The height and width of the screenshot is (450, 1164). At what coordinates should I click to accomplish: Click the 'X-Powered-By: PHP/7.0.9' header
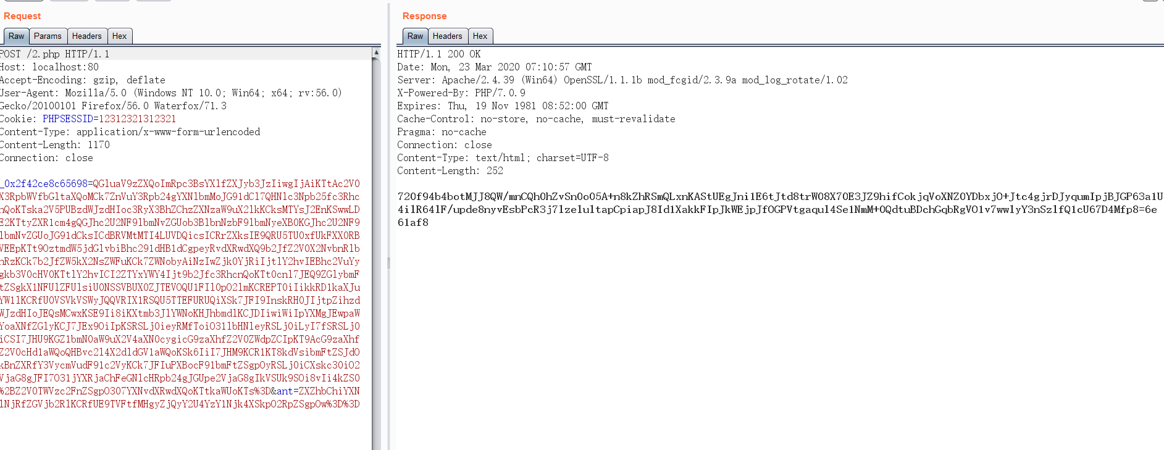461,93
